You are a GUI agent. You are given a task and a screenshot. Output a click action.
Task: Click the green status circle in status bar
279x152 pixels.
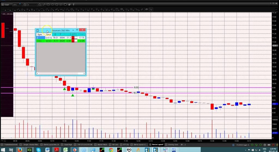[x=252, y=145]
